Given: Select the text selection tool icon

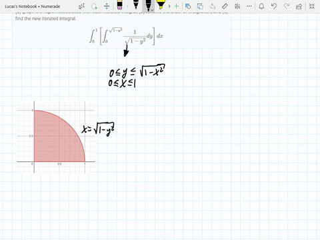Looking at the screenshot, I should pos(81,6).
